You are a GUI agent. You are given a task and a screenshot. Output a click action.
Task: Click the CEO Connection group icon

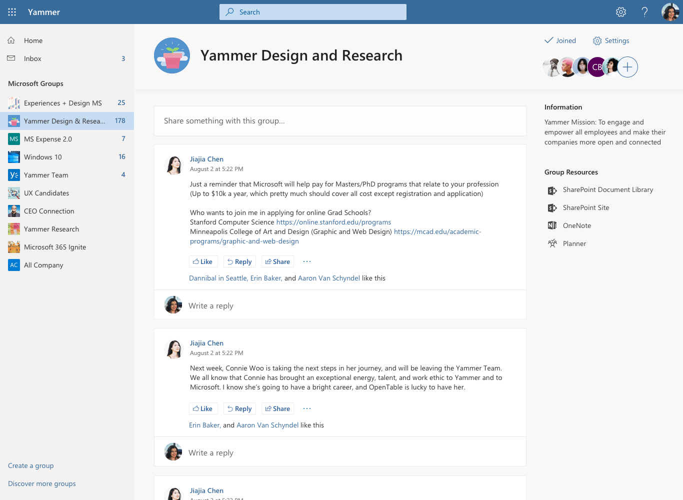[x=14, y=211]
